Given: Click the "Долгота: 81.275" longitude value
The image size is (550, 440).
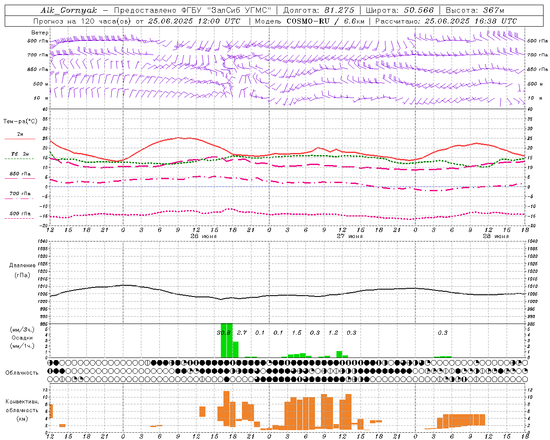Looking at the screenshot, I should [x=319, y=10].
